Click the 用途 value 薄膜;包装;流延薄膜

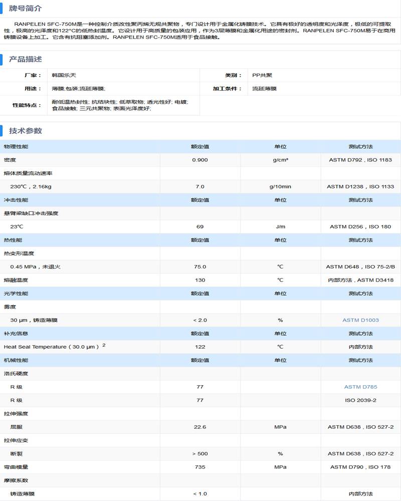pyautogui.click(x=79, y=89)
